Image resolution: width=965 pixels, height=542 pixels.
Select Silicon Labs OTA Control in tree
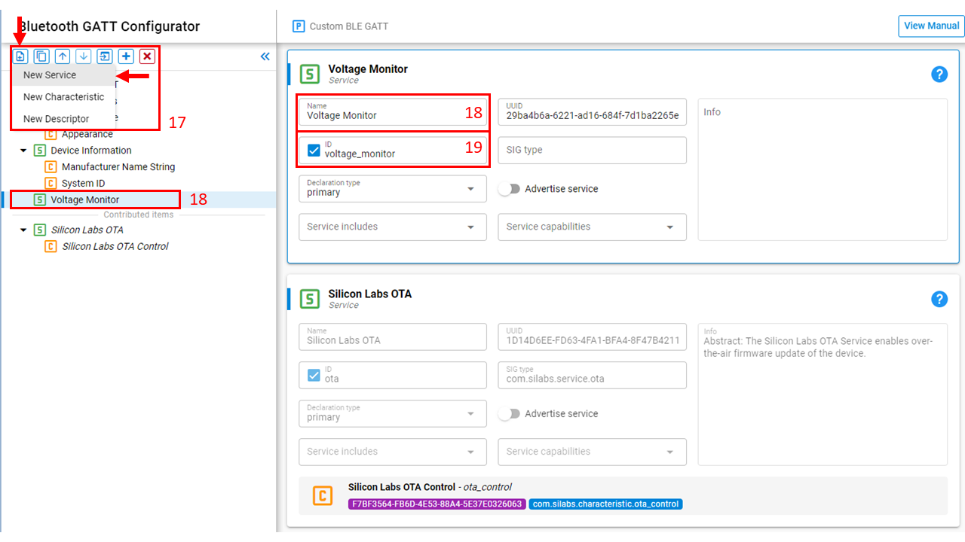point(115,246)
